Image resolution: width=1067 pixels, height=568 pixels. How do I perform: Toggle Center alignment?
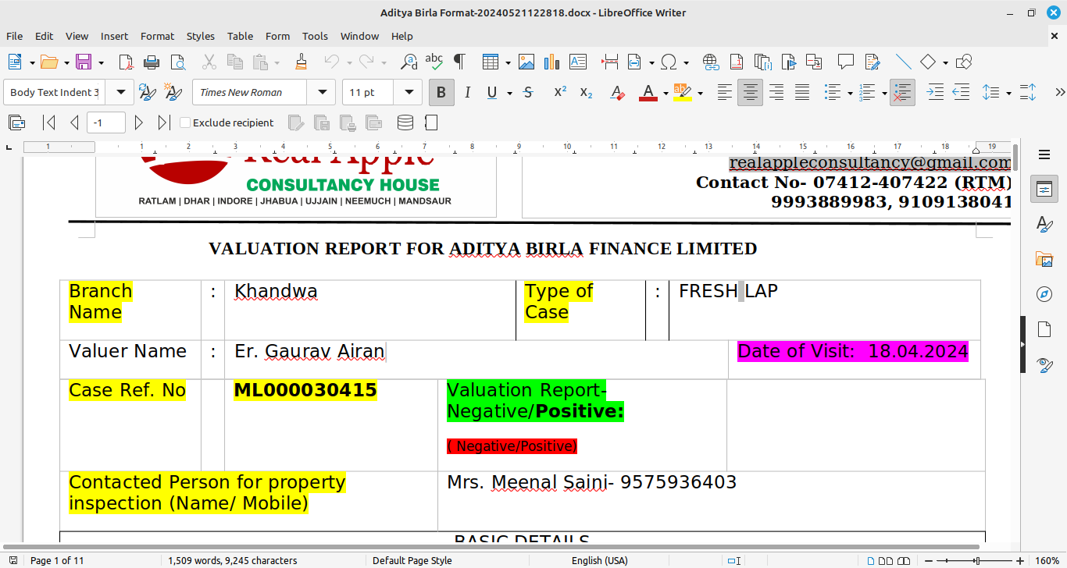pos(750,93)
